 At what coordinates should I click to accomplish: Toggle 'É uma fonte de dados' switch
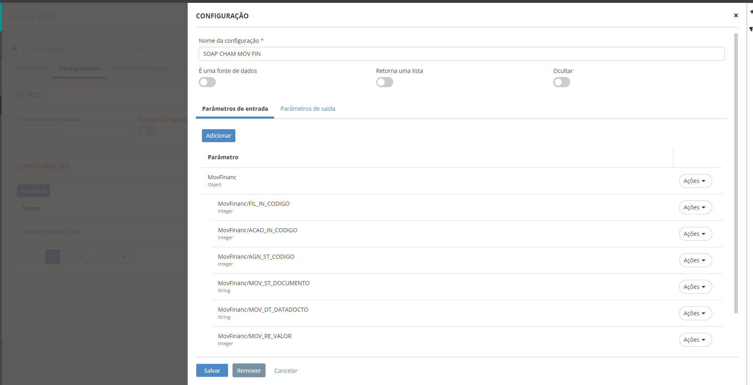pyautogui.click(x=207, y=82)
